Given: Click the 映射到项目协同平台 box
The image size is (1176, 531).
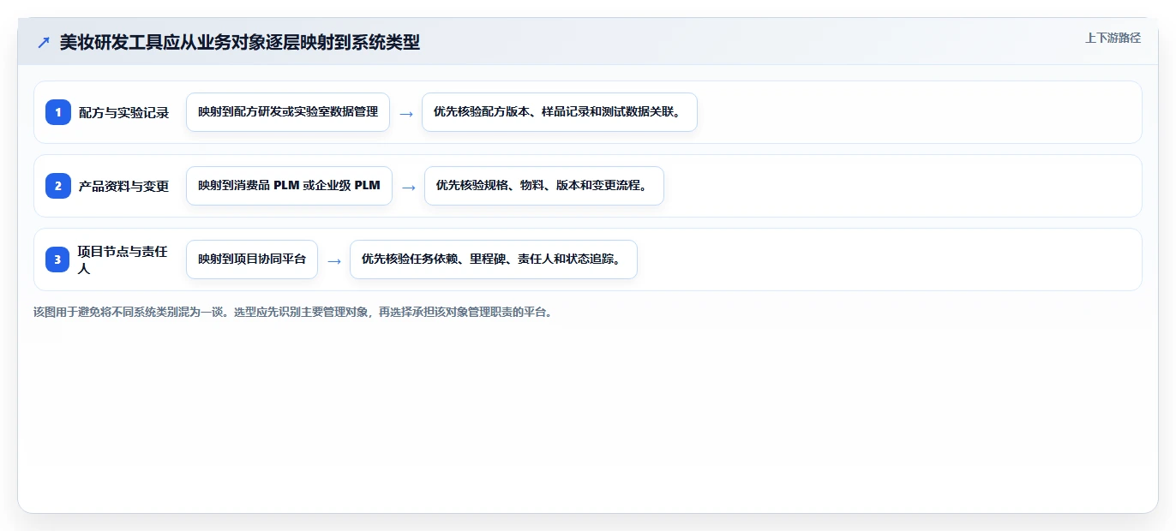Looking at the screenshot, I should point(252,260).
